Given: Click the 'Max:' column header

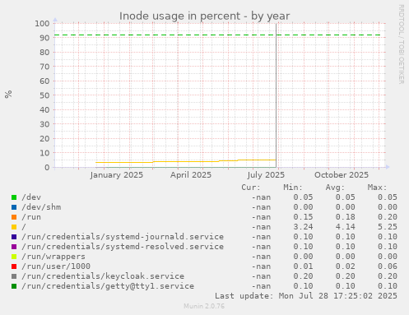Looking at the screenshot, I should click(377, 188).
